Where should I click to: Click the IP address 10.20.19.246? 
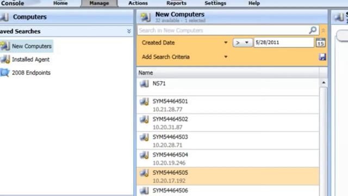tap(169, 163)
